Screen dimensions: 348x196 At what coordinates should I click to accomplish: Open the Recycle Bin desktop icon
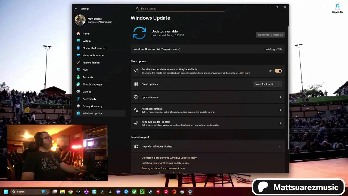(337, 8)
